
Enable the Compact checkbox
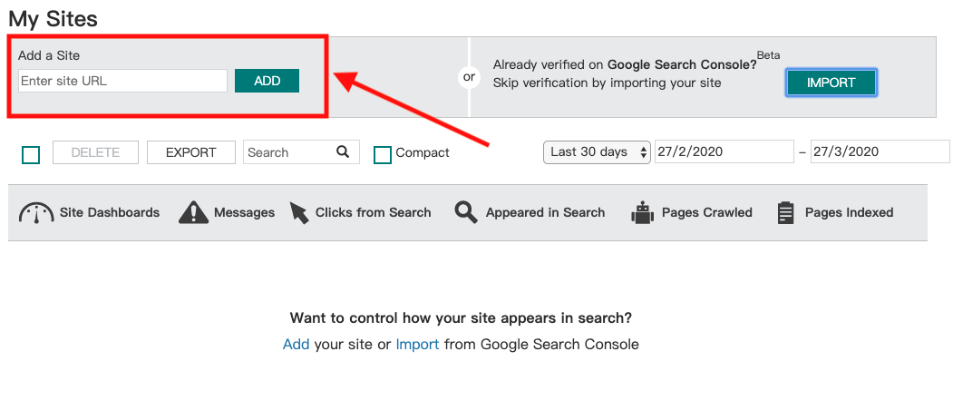tap(383, 155)
